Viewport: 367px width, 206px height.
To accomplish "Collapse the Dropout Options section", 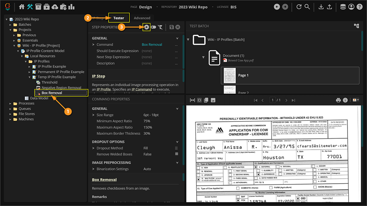I will (x=177, y=142).
